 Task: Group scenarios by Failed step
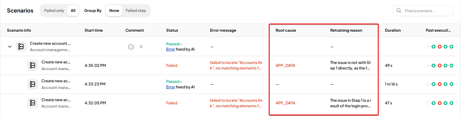click(x=136, y=10)
